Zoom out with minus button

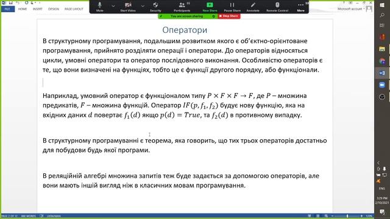tap(333, 216)
